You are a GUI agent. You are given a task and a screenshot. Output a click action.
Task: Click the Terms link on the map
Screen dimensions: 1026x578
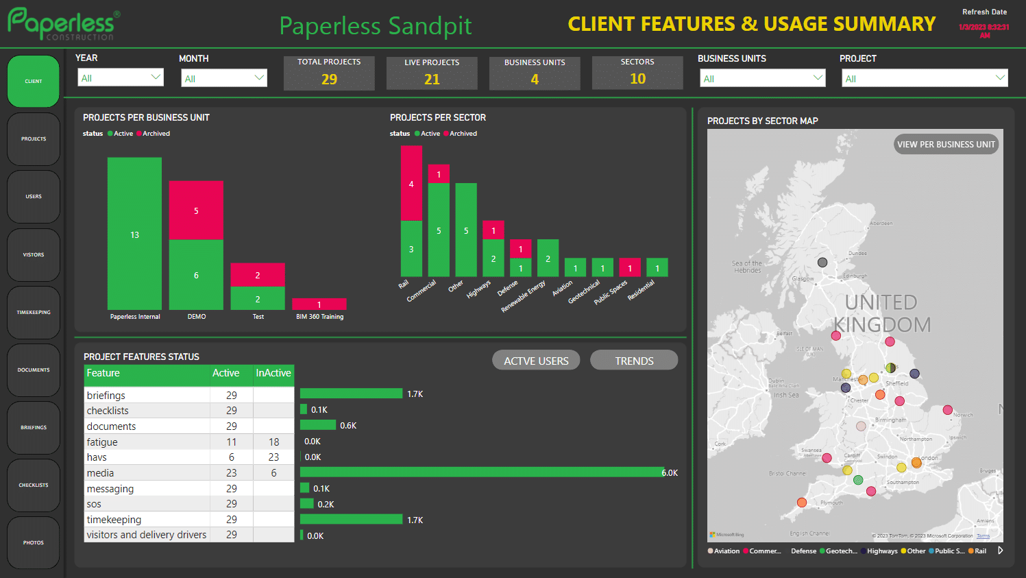pyautogui.click(x=983, y=535)
